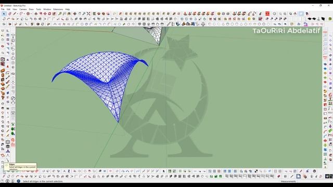Select the Tape Measure tool
This screenshot has width=333, height=187.
tap(60, 14)
